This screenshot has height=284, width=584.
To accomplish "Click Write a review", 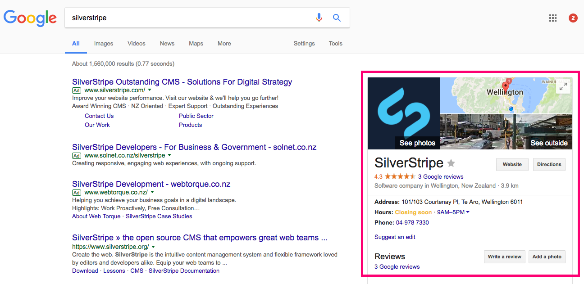I will 504,257.
